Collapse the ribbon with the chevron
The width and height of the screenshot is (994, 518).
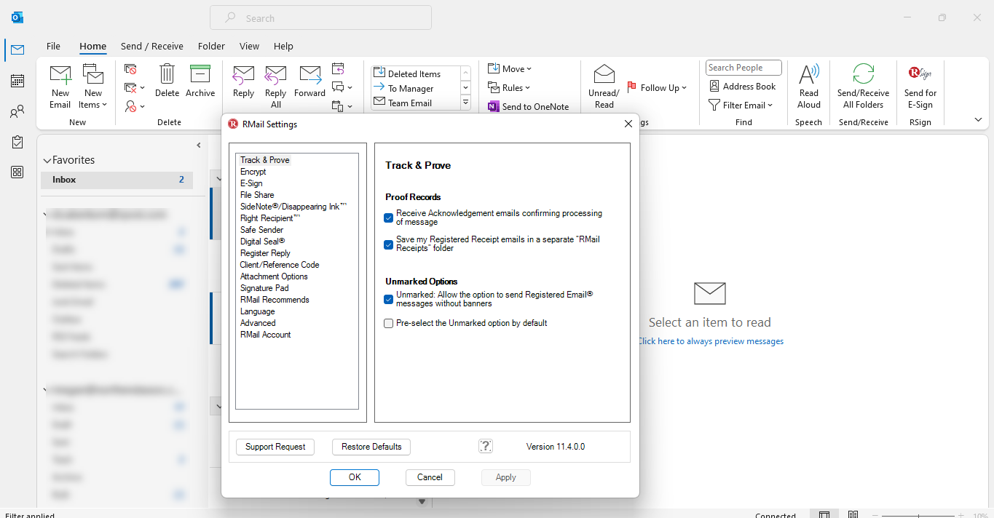[x=978, y=120]
